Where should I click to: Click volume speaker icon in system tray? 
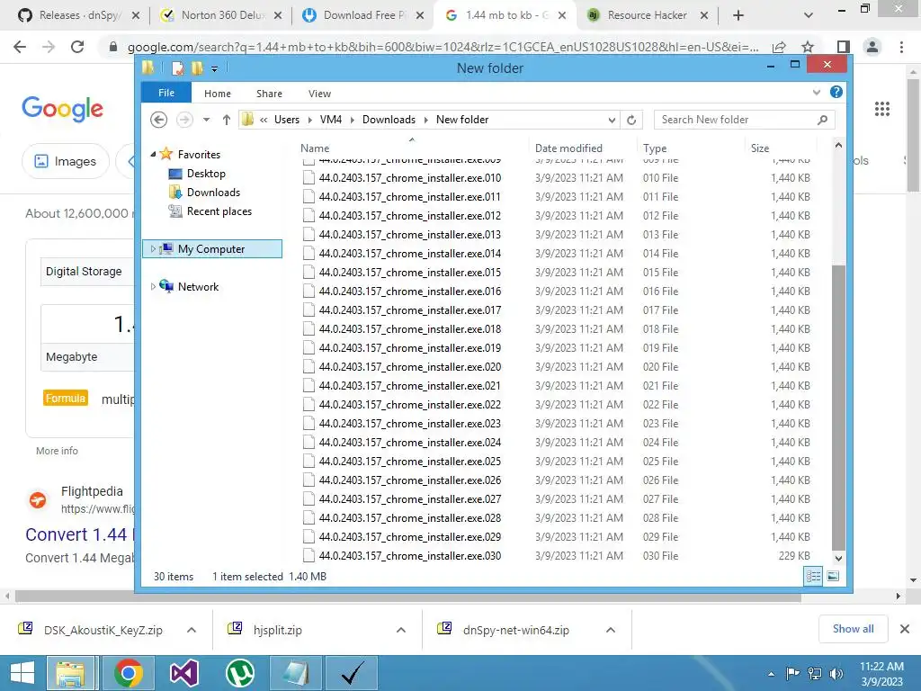tap(836, 673)
